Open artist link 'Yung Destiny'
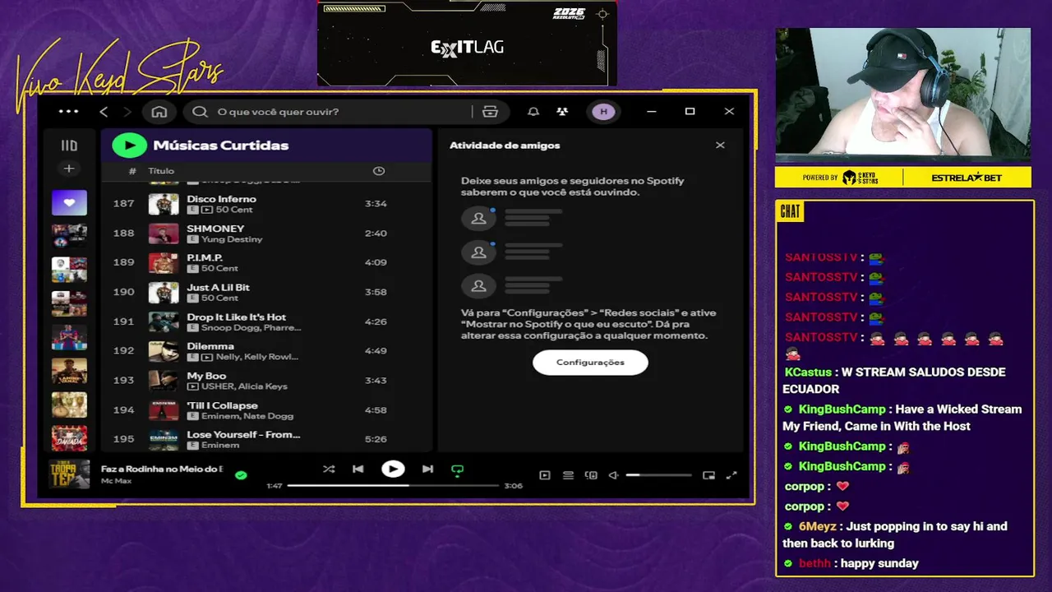 [232, 239]
